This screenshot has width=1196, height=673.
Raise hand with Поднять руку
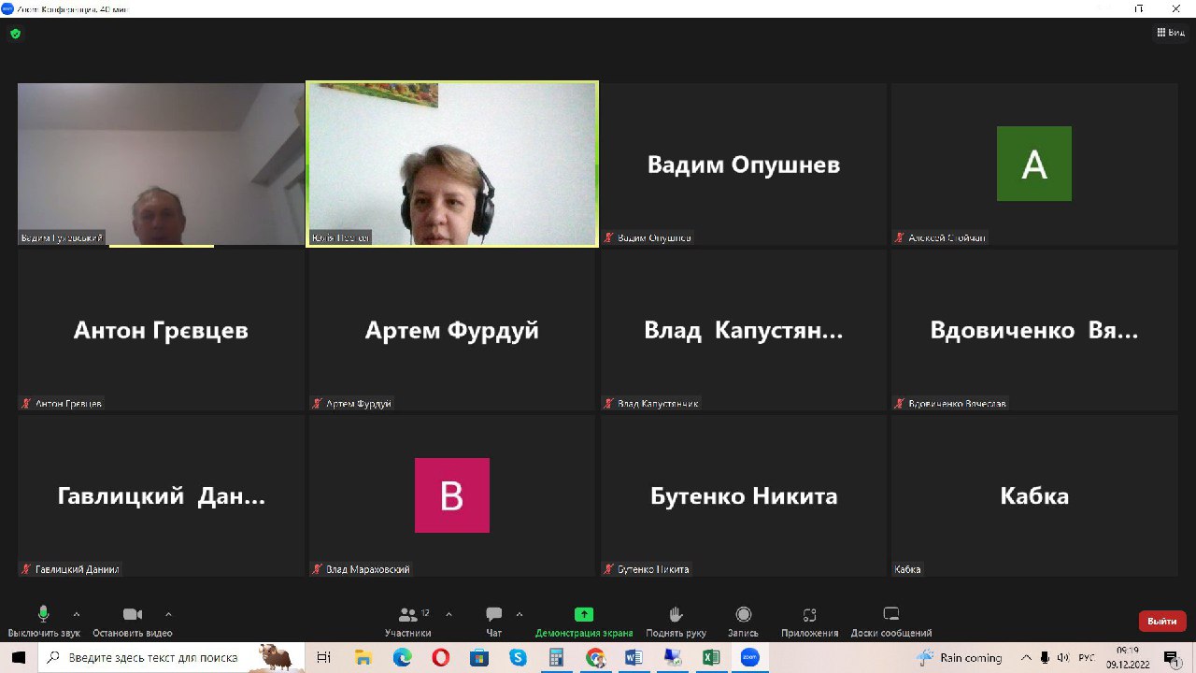[676, 621]
